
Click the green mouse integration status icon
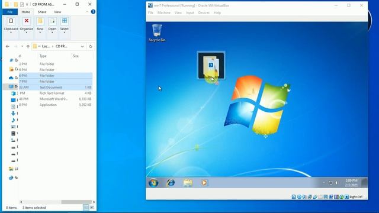[x=342, y=197]
